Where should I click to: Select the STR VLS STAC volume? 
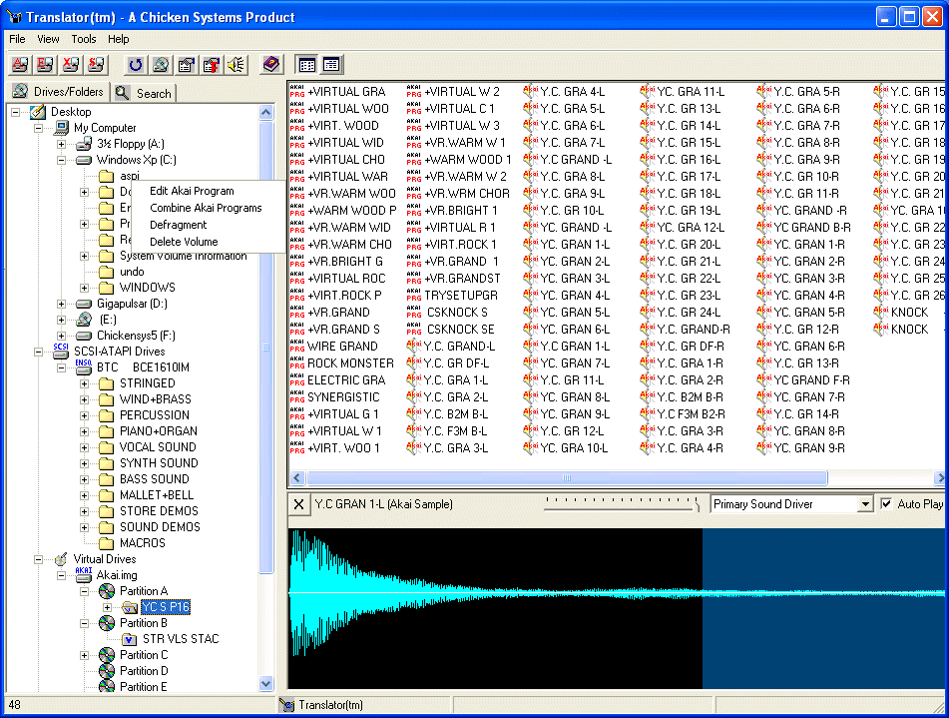pyautogui.click(x=181, y=639)
